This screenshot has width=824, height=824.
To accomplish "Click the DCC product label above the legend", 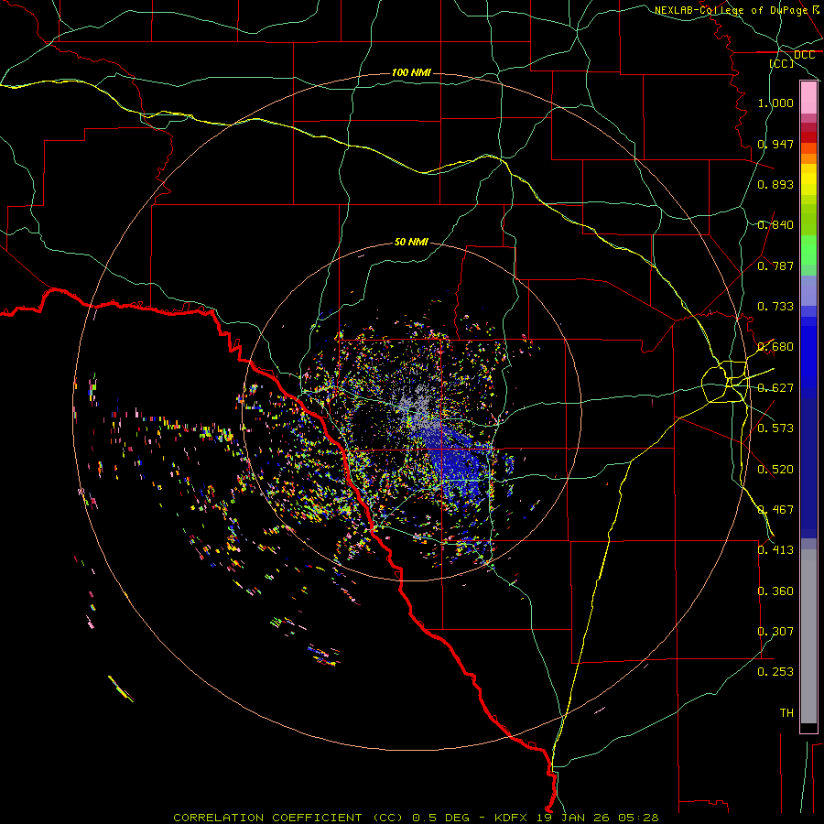I will [x=804, y=55].
